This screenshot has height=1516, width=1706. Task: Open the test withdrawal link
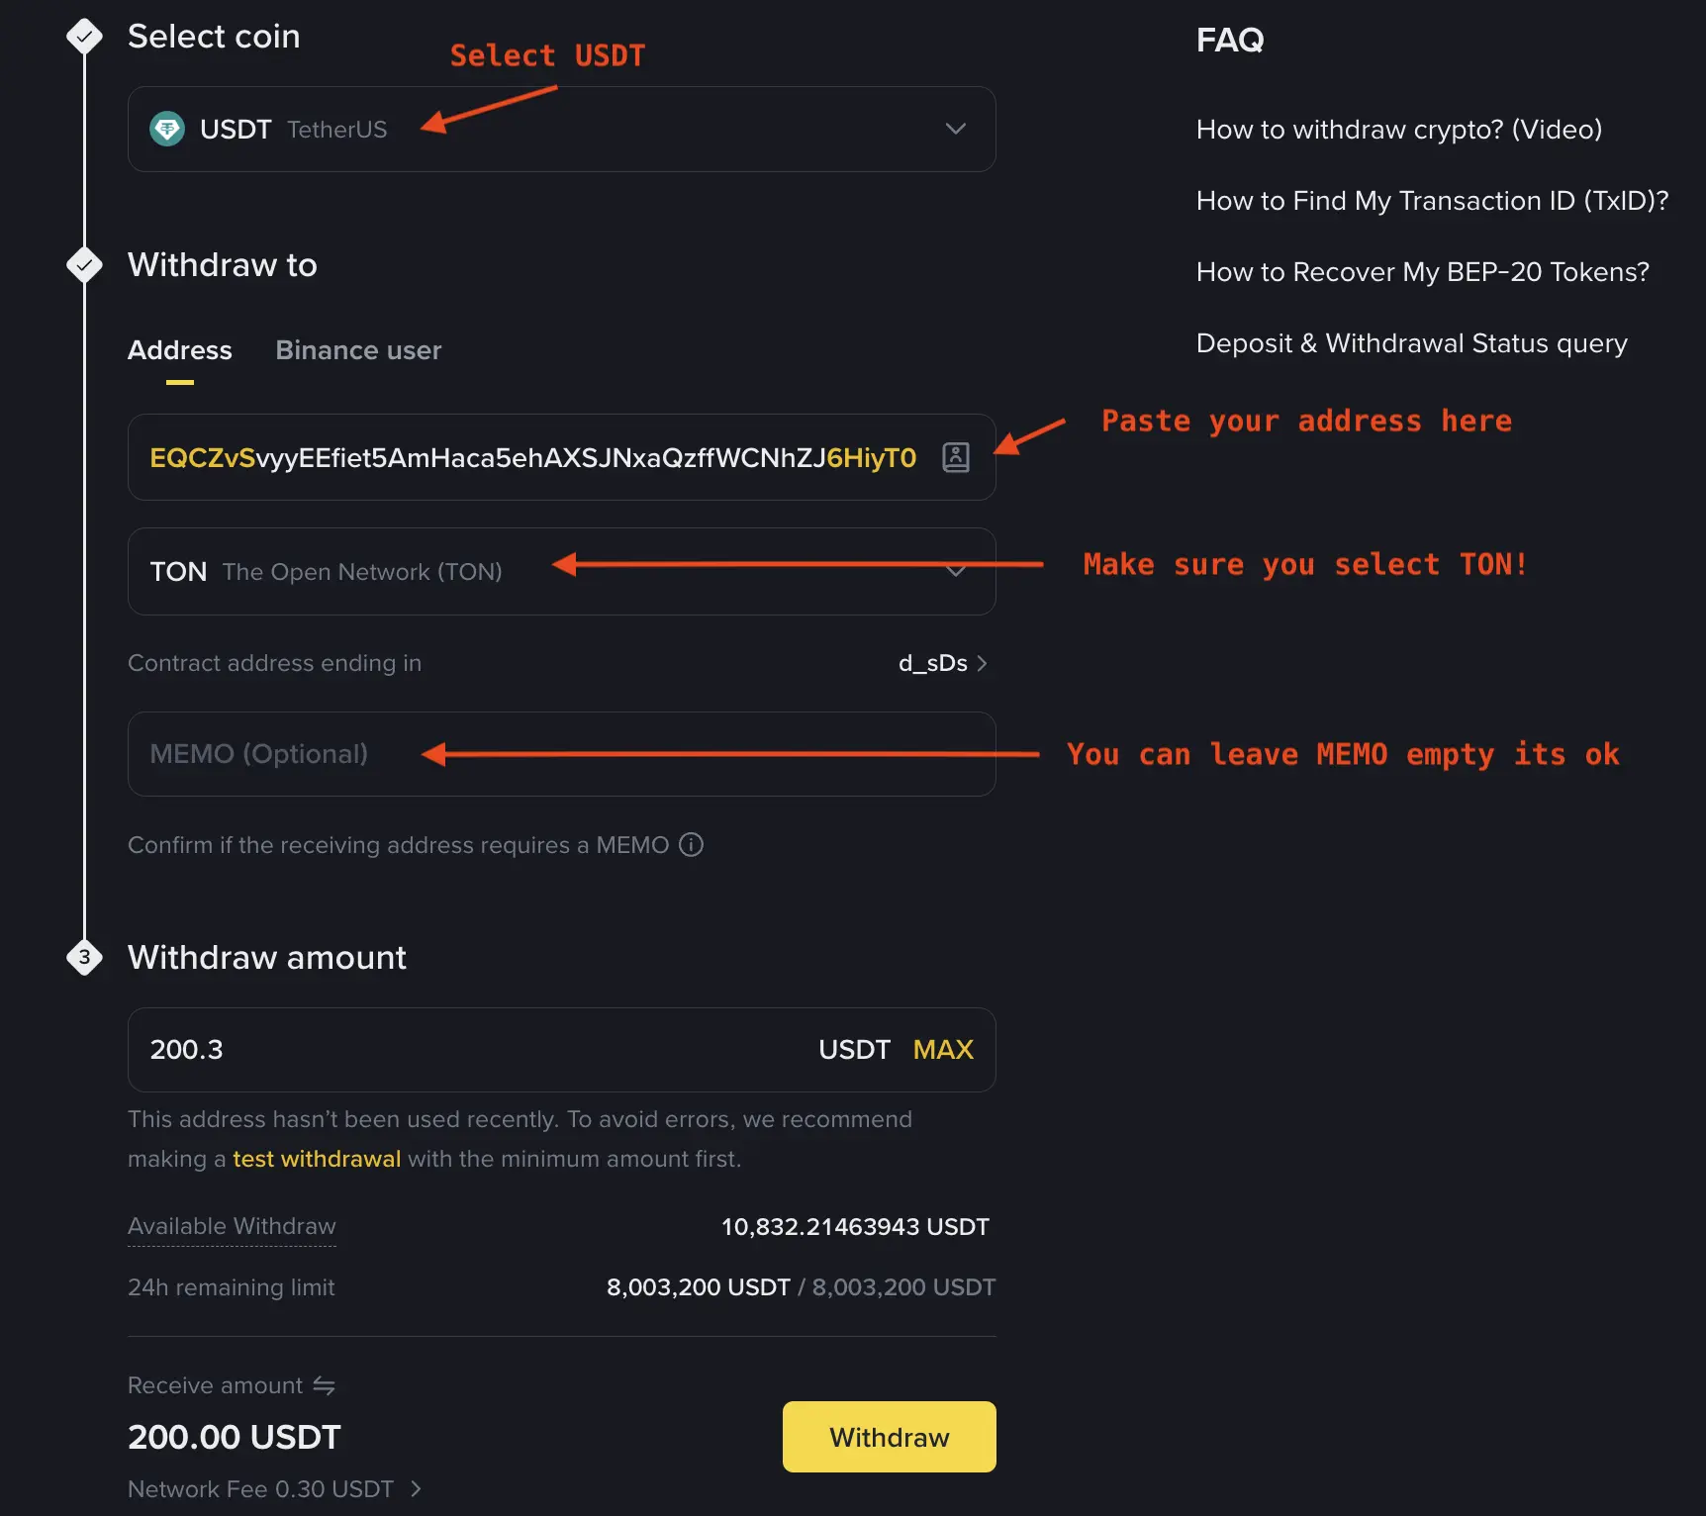(316, 1158)
